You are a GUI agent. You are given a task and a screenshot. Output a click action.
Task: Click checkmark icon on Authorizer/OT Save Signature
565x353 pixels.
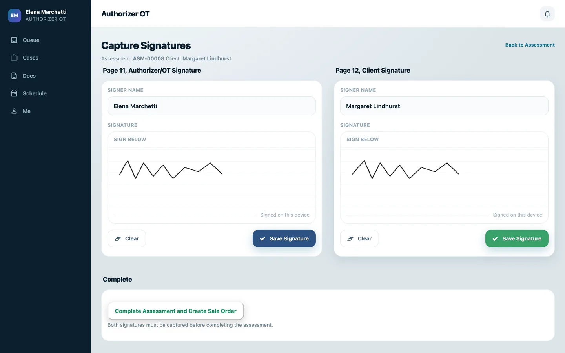[262, 238]
